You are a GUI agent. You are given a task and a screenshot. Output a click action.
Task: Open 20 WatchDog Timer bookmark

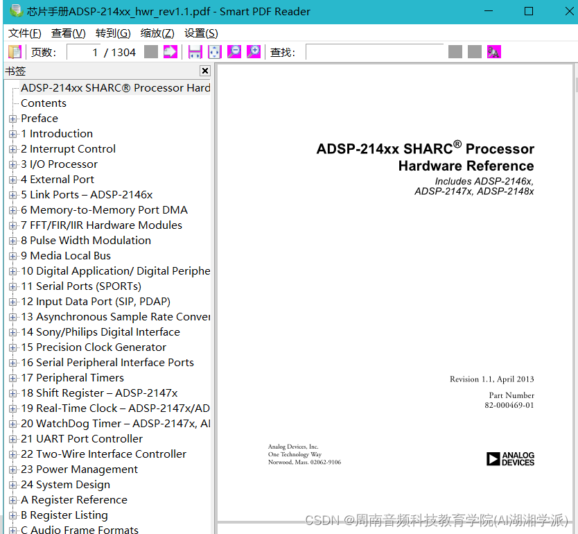point(115,424)
